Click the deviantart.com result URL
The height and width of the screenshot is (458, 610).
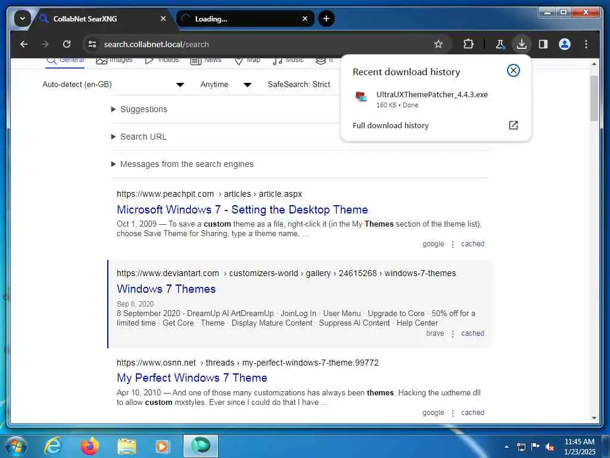(x=286, y=273)
